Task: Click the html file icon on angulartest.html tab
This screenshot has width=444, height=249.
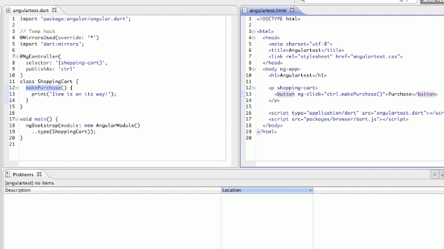Action: pos(245,10)
